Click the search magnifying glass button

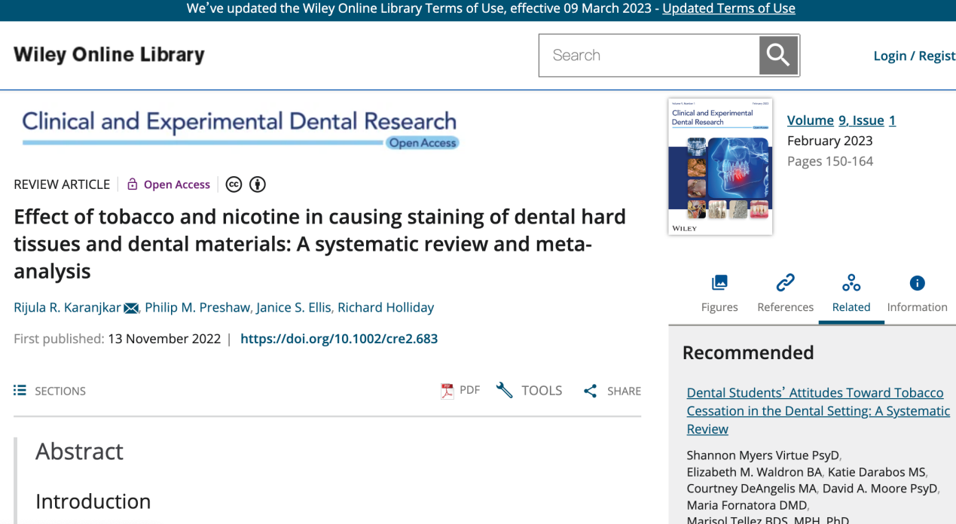(778, 55)
